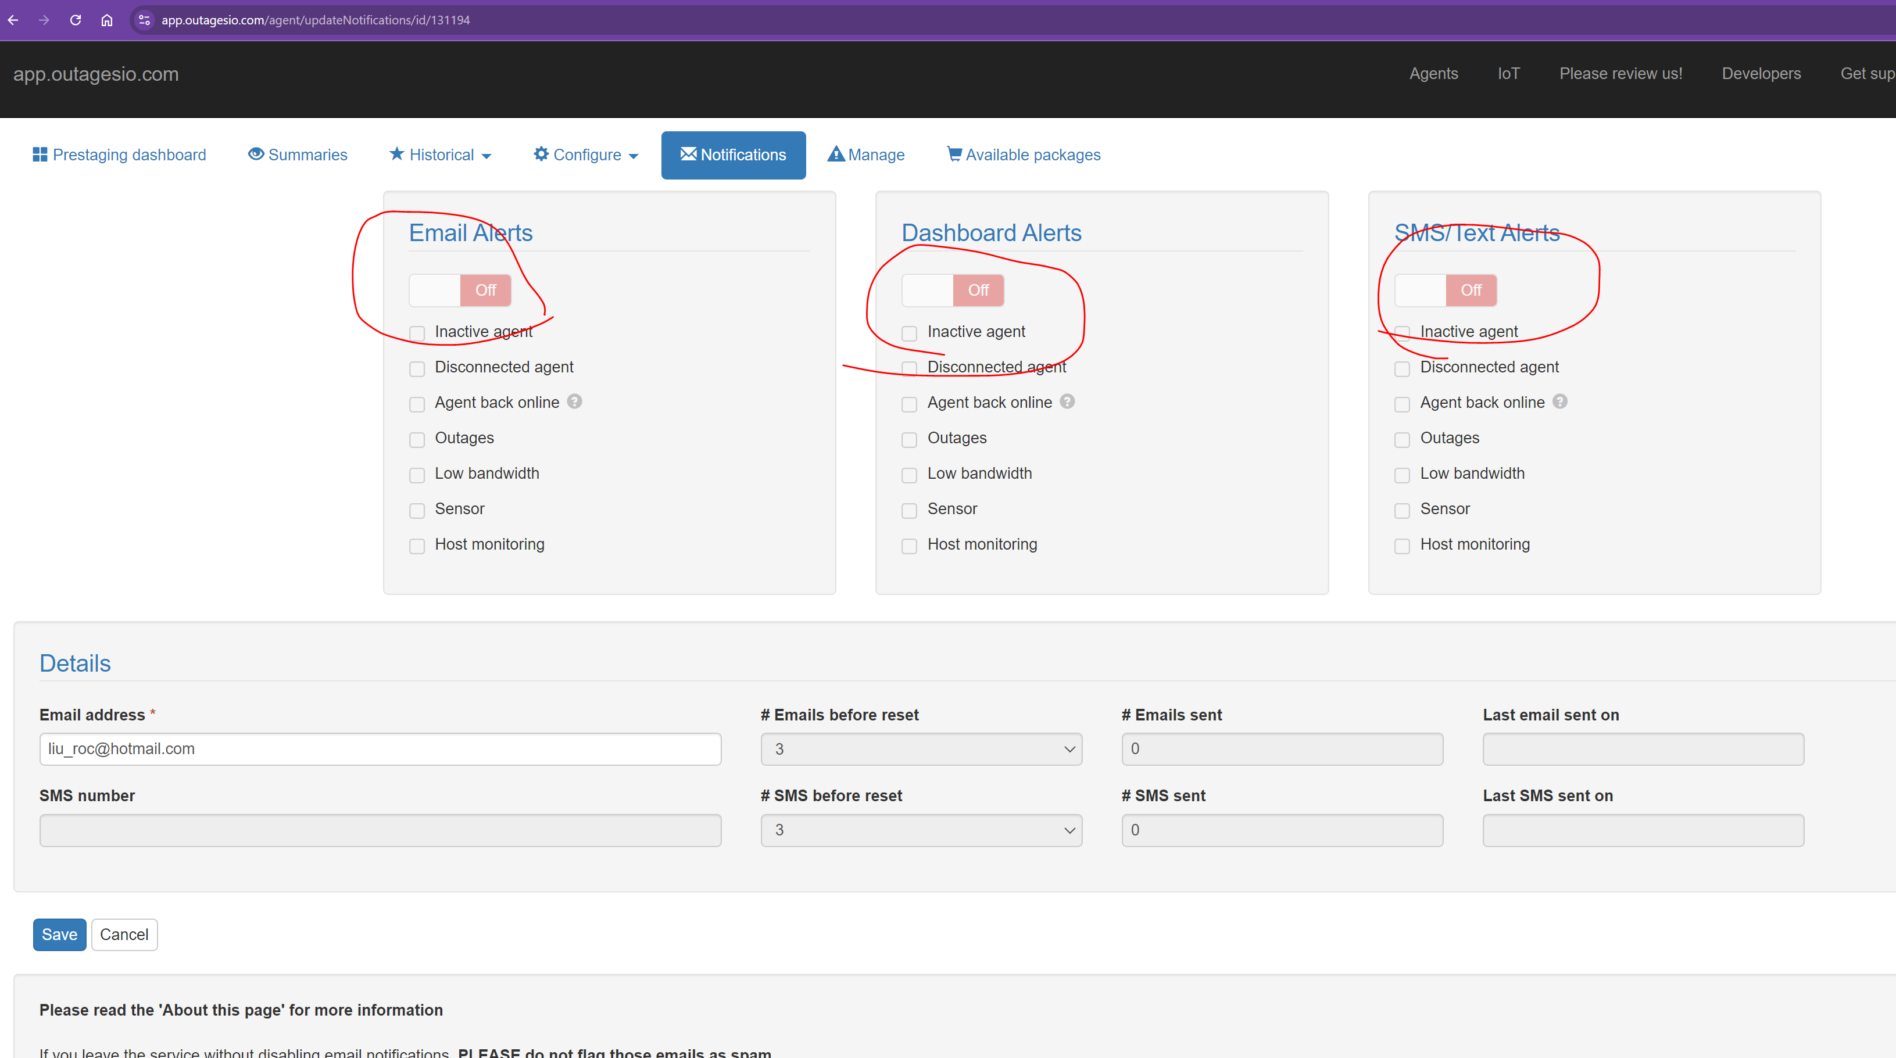Open site info icon in address bar
Viewport: 1896px width, 1058px height.
(144, 20)
